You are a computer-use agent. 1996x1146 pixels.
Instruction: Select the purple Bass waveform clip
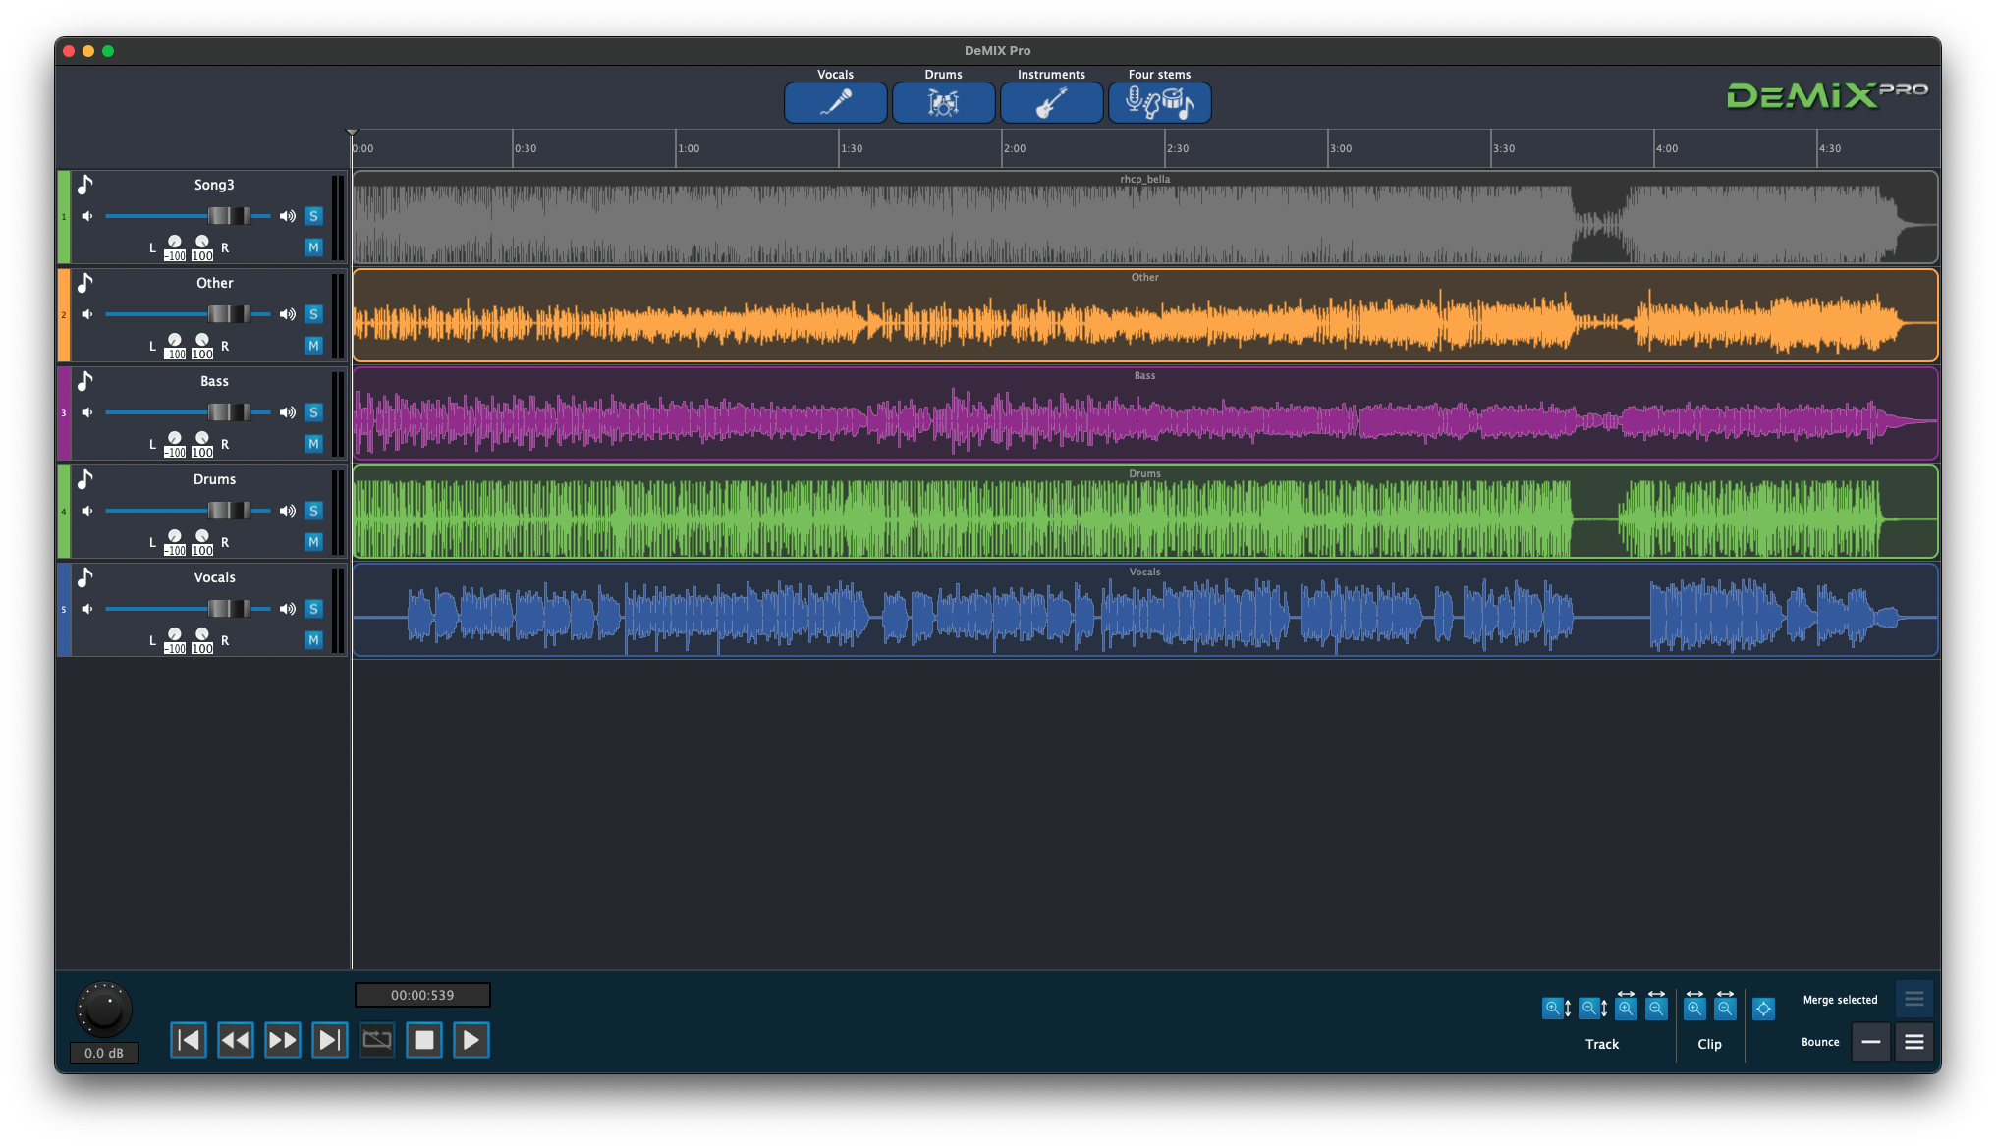(1145, 413)
